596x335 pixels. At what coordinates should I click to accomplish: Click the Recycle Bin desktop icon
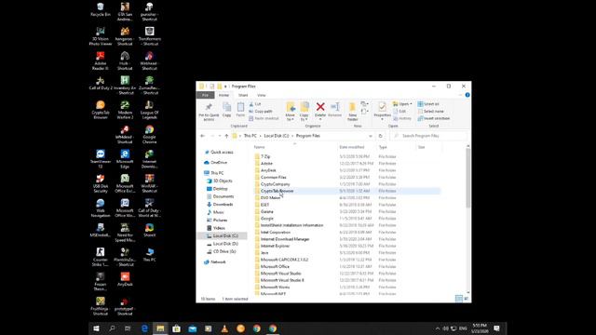point(101,9)
